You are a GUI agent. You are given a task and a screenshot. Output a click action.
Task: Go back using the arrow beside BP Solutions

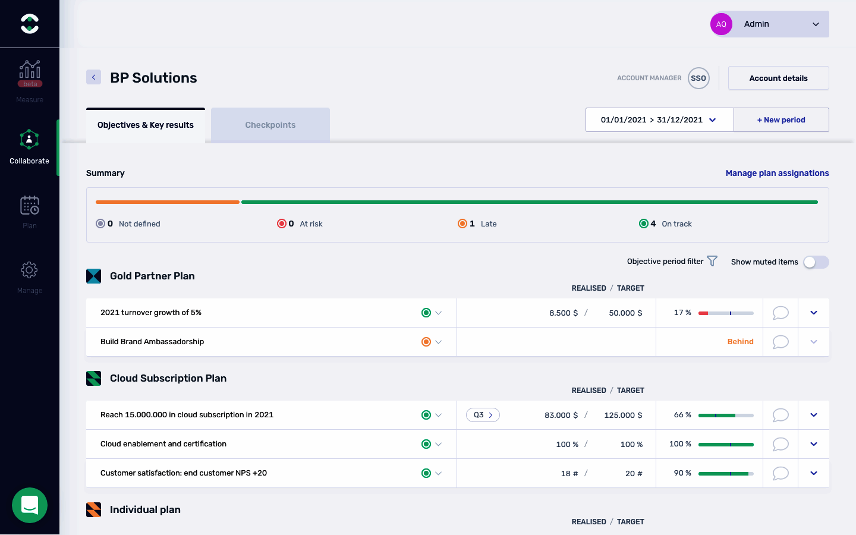coord(93,77)
